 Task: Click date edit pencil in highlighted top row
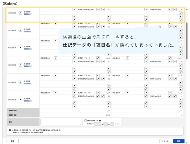20,13
